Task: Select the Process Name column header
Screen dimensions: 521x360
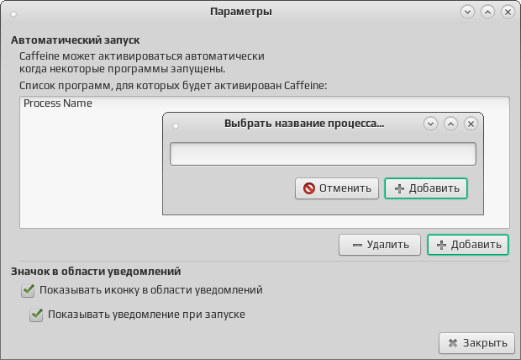Action: click(x=58, y=103)
